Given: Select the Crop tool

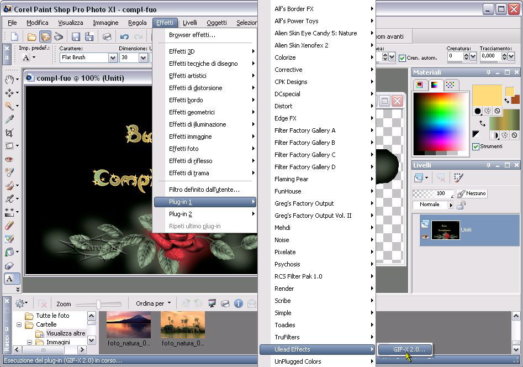Looking at the screenshot, I should pos(9,133).
